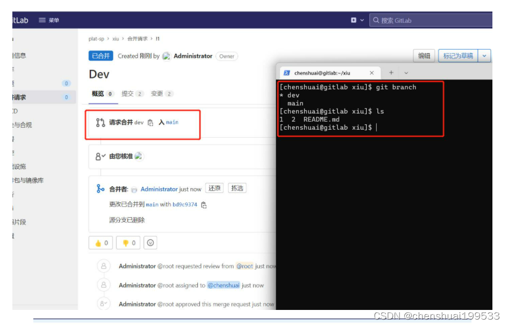Image resolution: width=508 pixels, height=325 pixels.
Task: Copy the dev branch name icon
Action: coord(151,123)
